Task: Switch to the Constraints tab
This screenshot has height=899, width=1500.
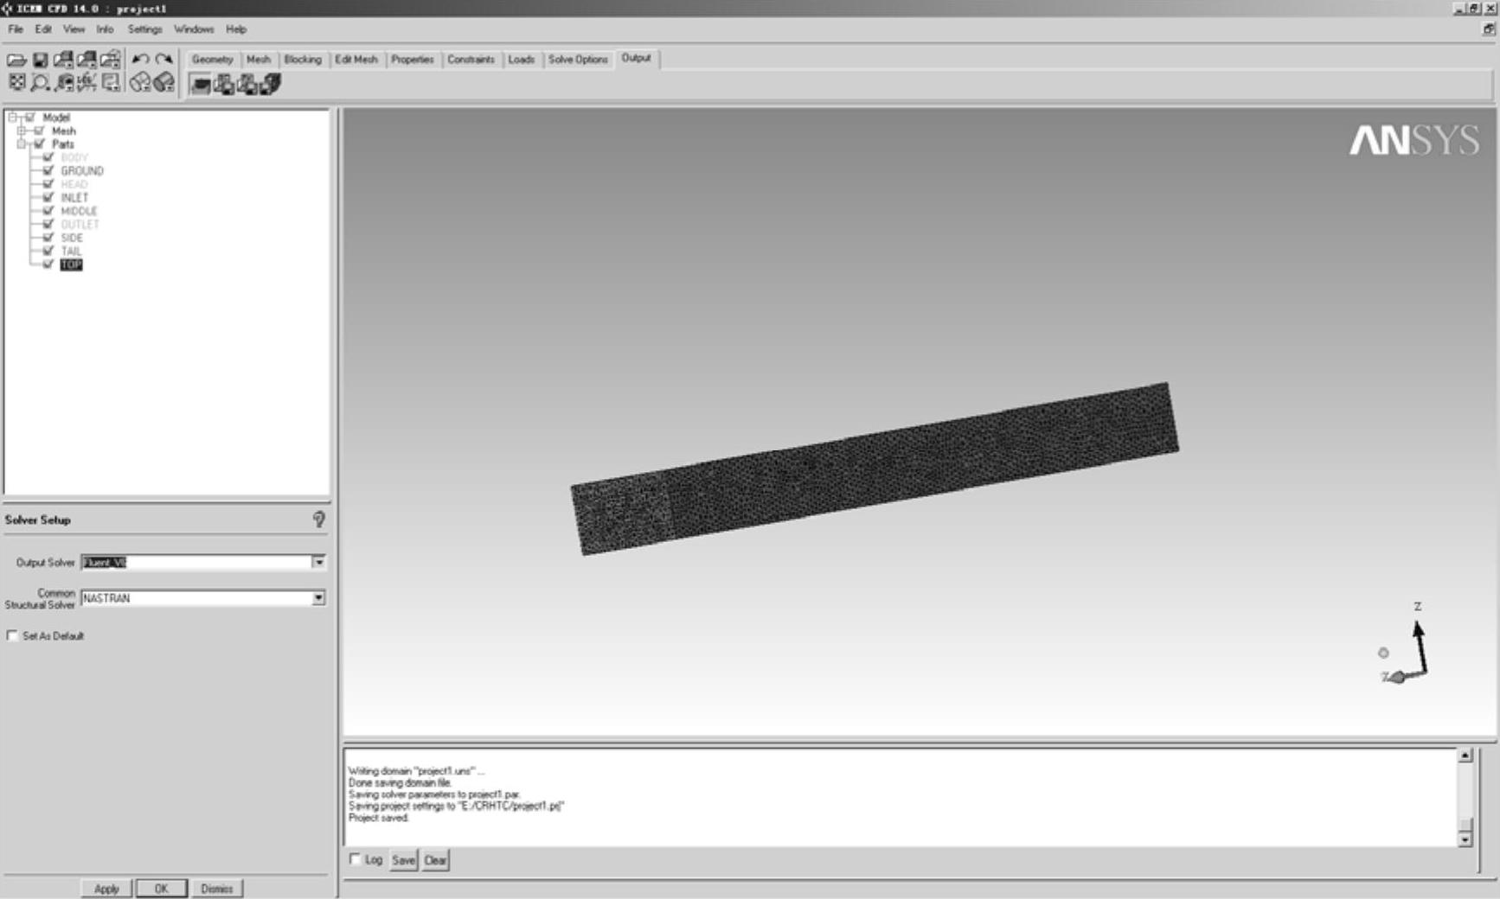Action: coord(471,60)
